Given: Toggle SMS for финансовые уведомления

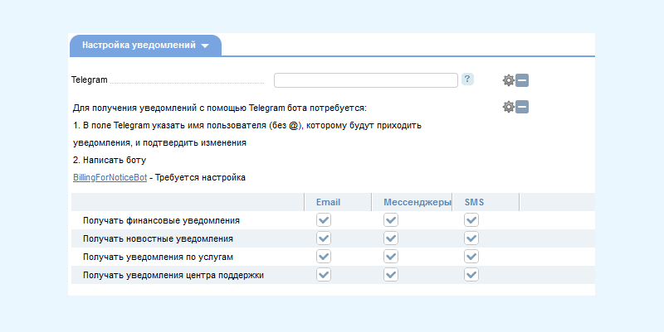Looking at the screenshot, I should click(x=471, y=220).
